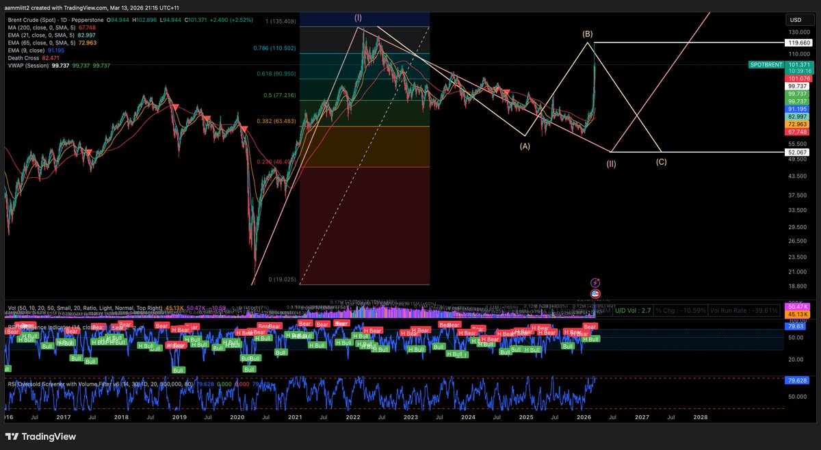The width and height of the screenshot is (821, 450).
Task: Click the white 99.737 VWAP price label
Action: 798,86
